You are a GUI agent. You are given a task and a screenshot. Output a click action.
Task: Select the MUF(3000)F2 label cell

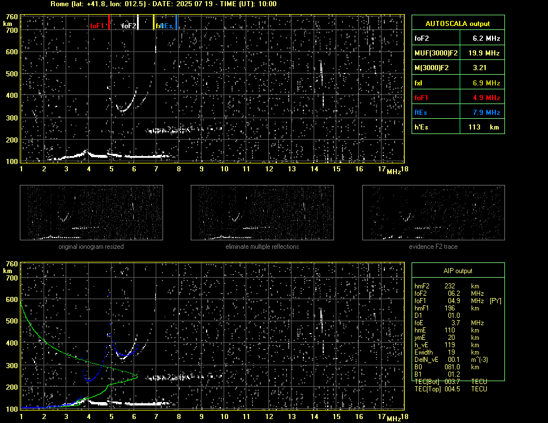click(436, 53)
